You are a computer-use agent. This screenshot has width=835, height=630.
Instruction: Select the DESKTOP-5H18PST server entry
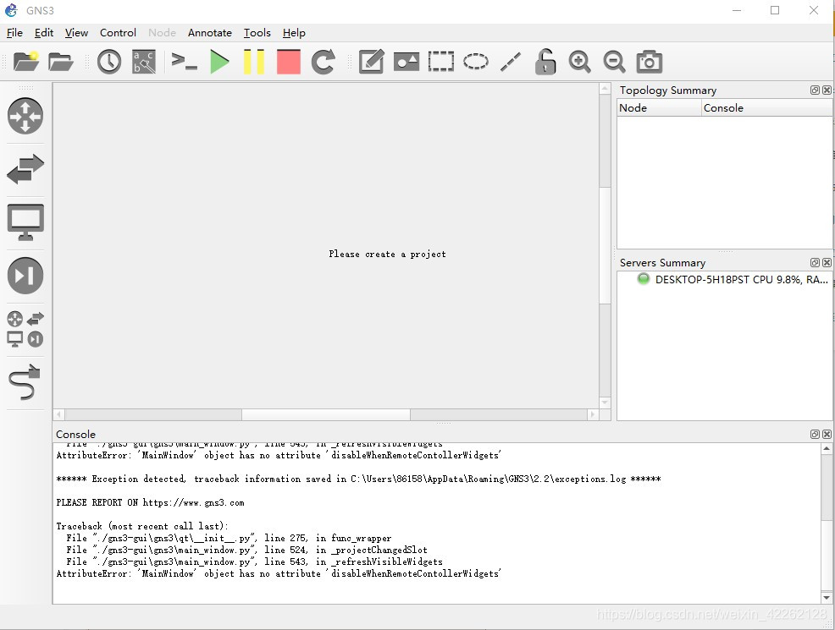click(733, 280)
